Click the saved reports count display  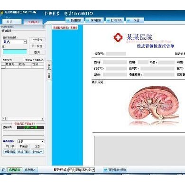tap(30, 127)
